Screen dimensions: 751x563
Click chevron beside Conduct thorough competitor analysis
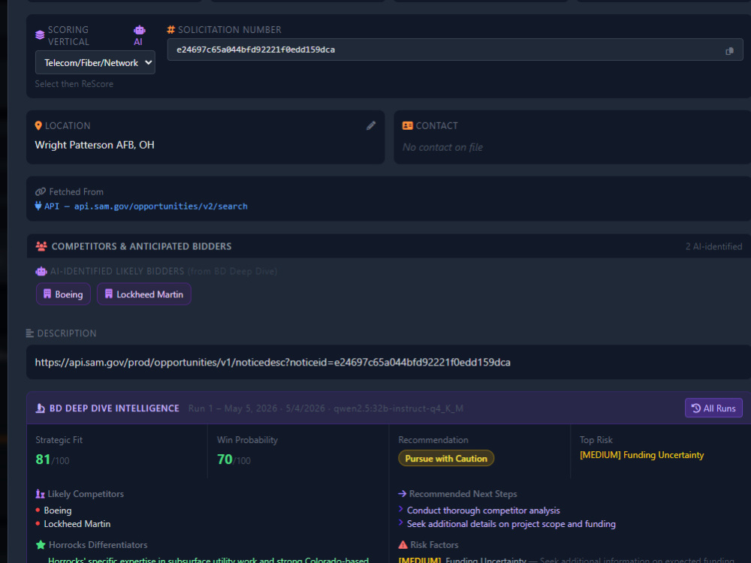pos(401,510)
